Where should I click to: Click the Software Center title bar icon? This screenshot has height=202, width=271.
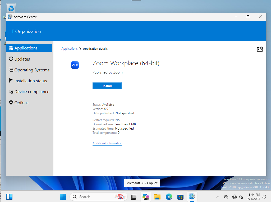10,17
